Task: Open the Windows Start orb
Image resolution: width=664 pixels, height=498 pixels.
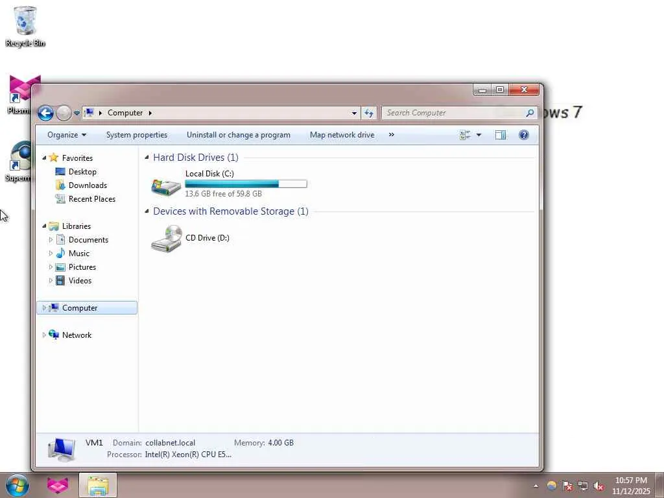Action: [x=18, y=485]
